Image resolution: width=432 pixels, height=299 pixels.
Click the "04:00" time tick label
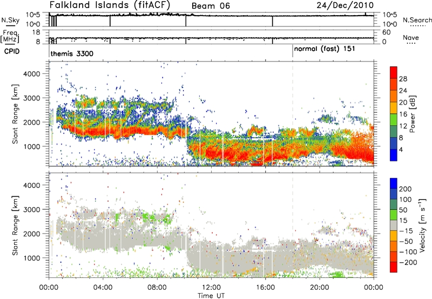(x=103, y=288)
